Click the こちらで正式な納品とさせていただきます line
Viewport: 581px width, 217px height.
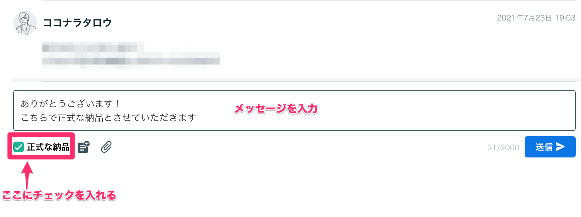tap(108, 117)
